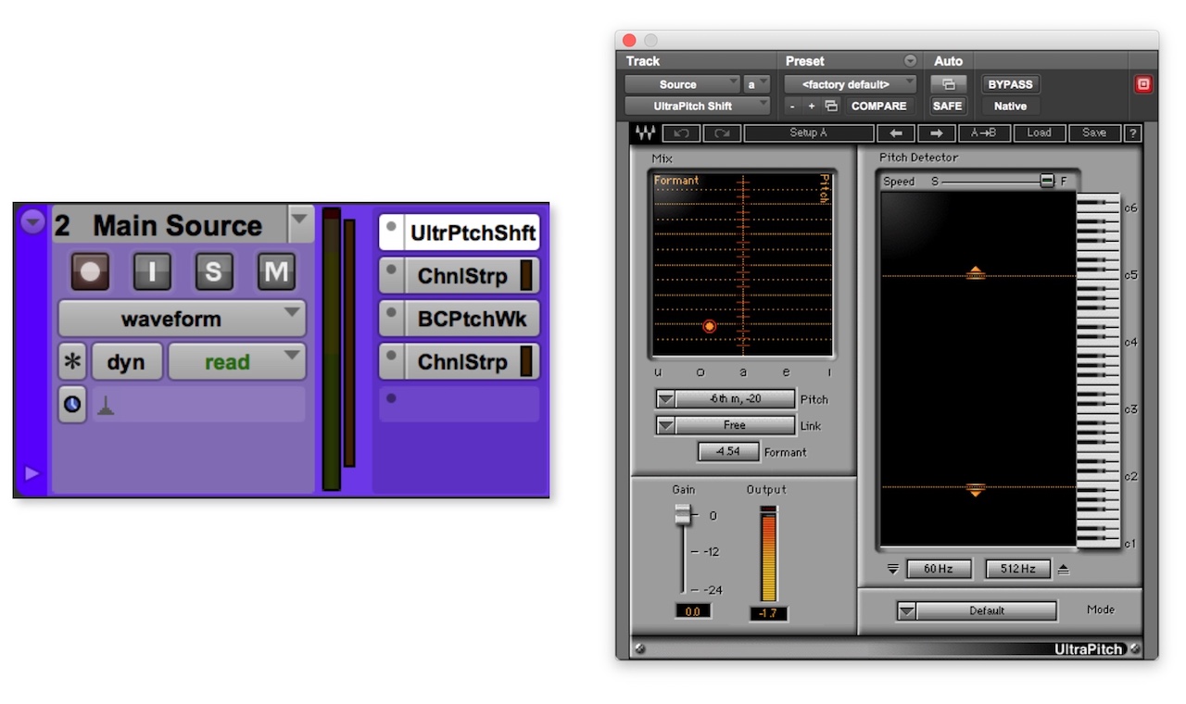Viewport: 1186px width, 704px height.
Task: Click the upper pitch range marker
Action: [x=976, y=272]
